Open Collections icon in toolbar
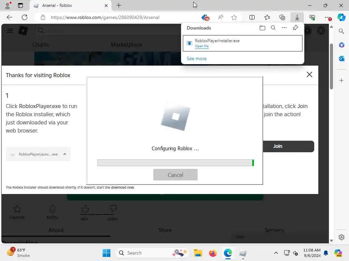 282,17
